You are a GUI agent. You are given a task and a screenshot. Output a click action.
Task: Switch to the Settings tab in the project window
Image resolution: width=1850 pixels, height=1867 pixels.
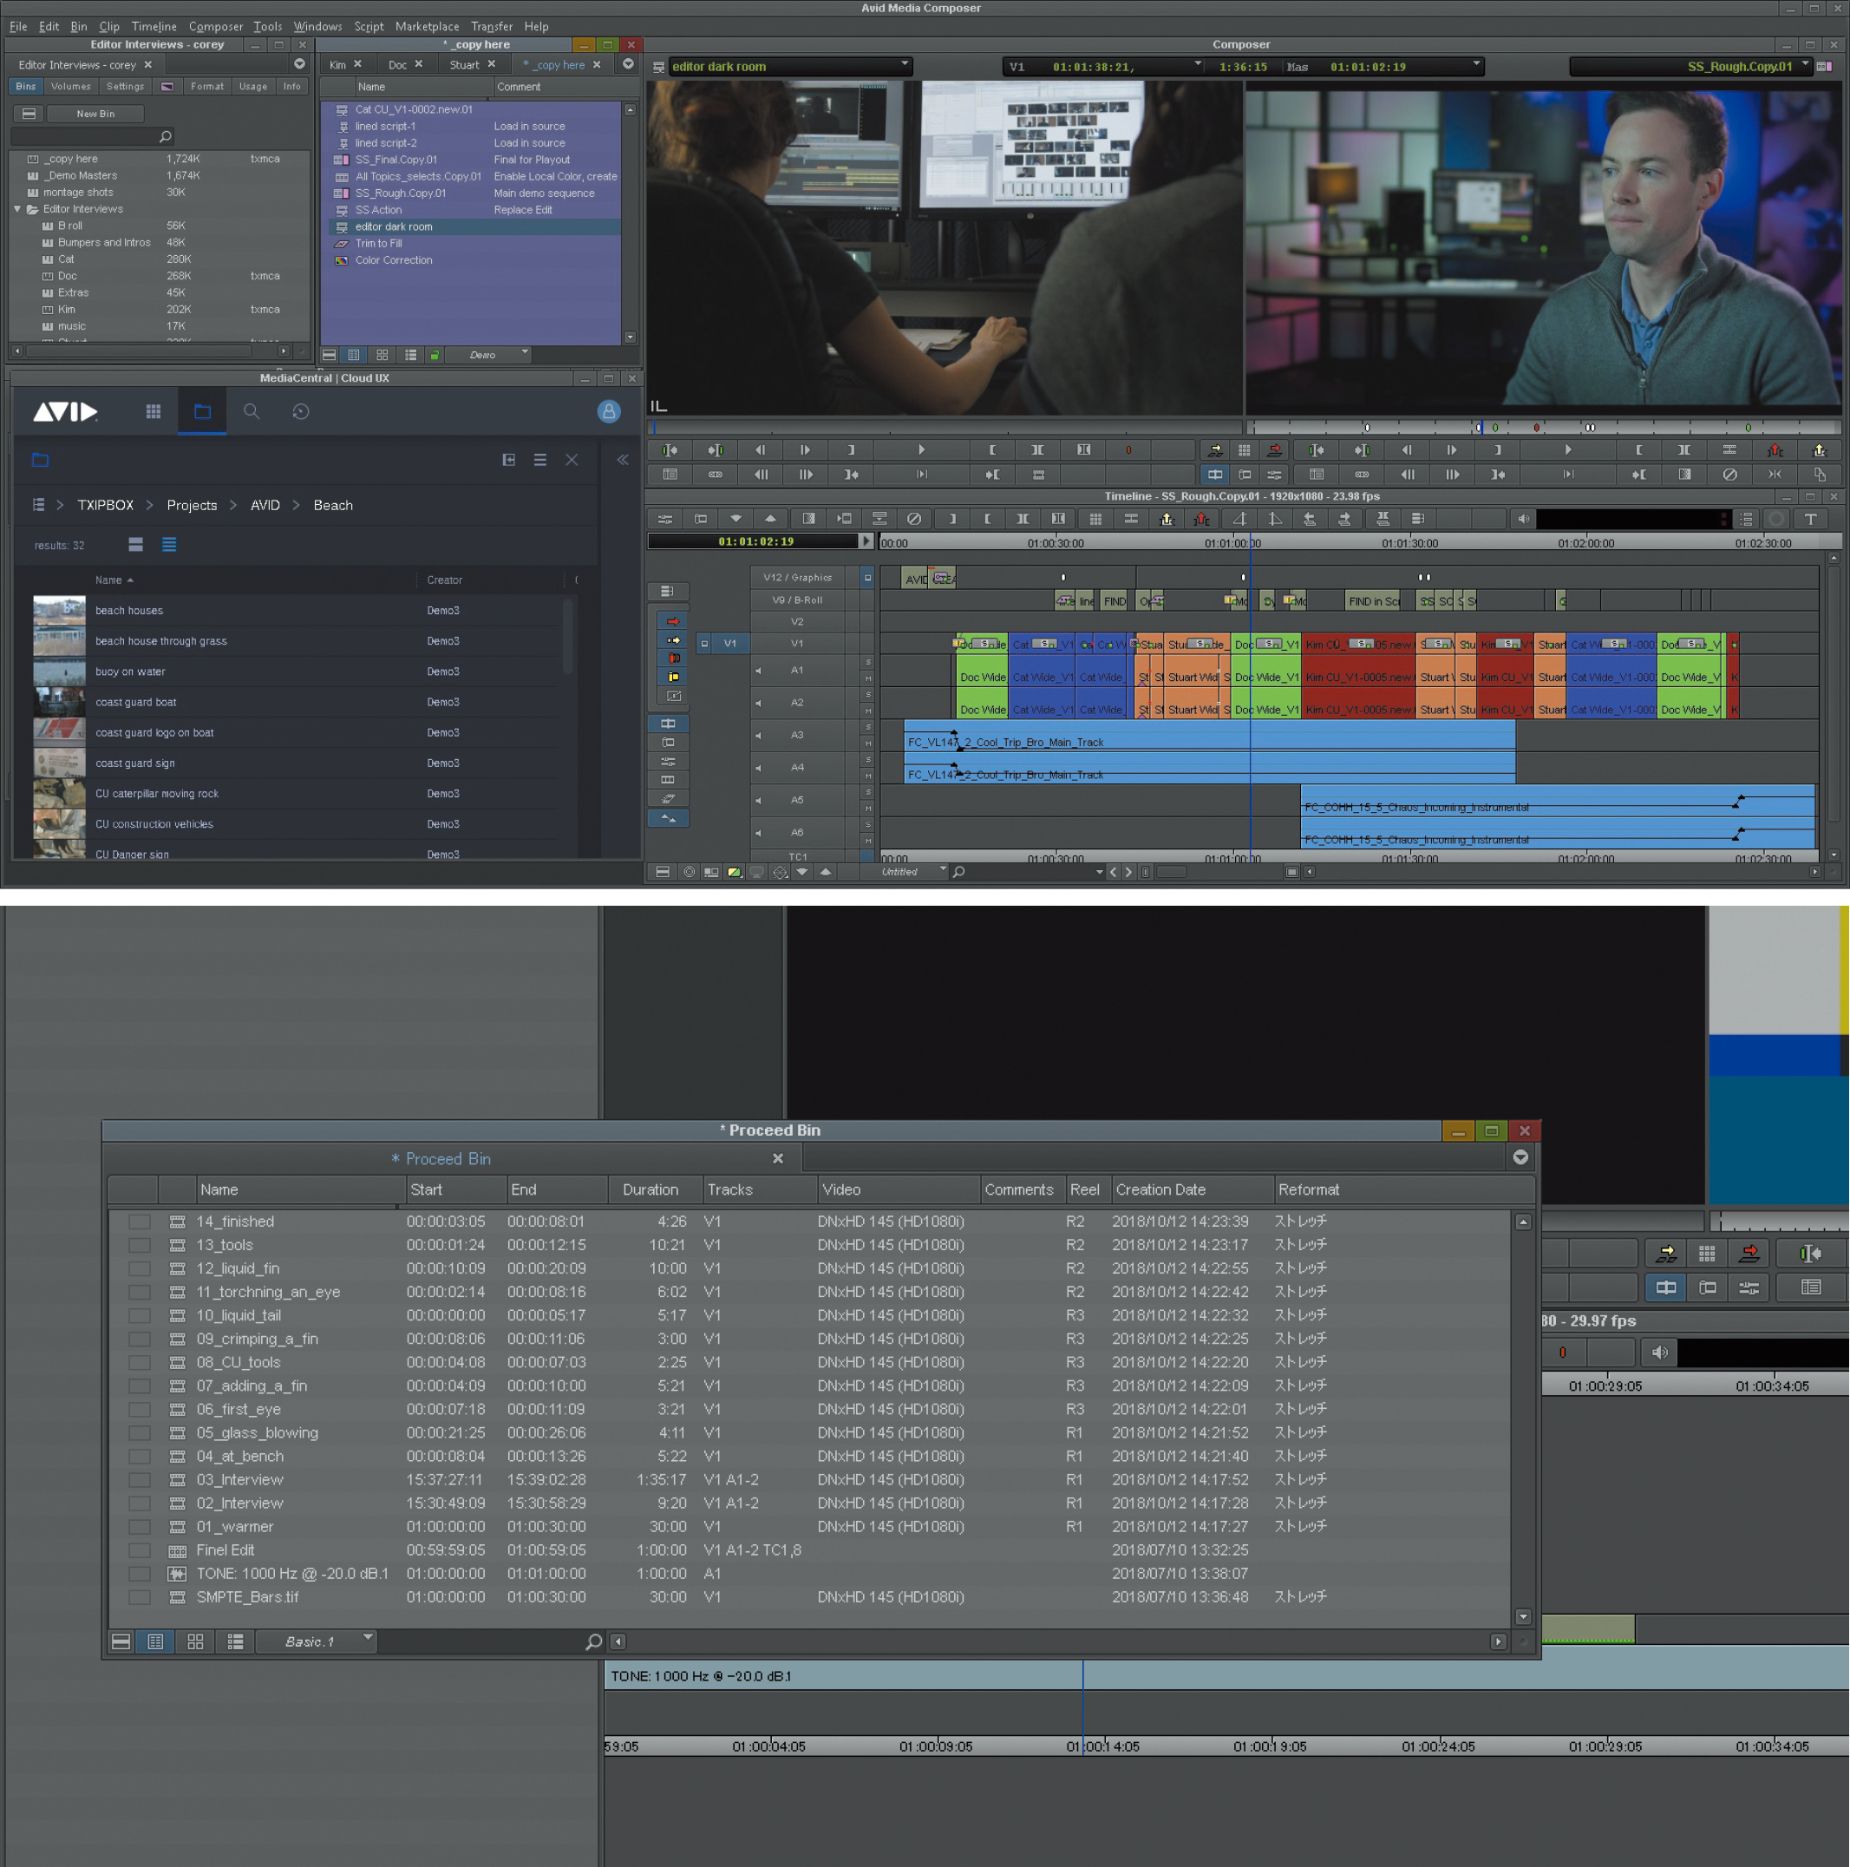click(x=125, y=86)
